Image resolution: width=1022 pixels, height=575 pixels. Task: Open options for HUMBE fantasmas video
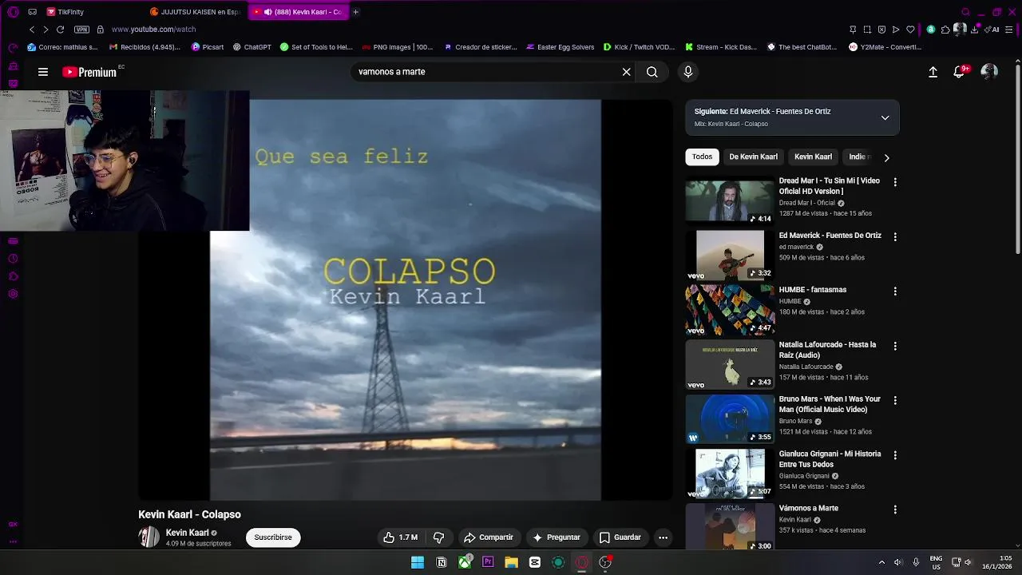pyautogui.click(x=895, y=291)
